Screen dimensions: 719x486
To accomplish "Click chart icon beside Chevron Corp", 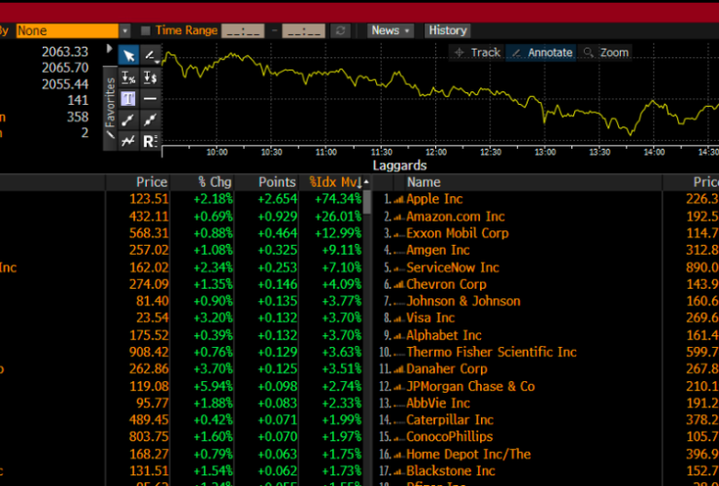I will pyautogui.click(x=398, y=285).
